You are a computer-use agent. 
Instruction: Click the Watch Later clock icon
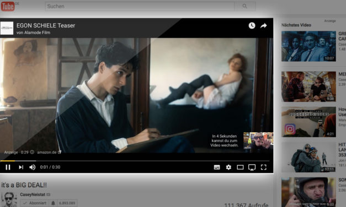click(x=252, y=25)
